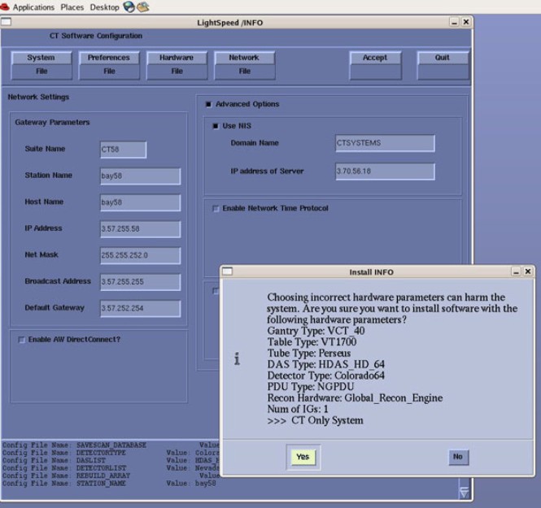Open the Places menu
The width and height of the screenshot is (541, 508).
(74, 7)
